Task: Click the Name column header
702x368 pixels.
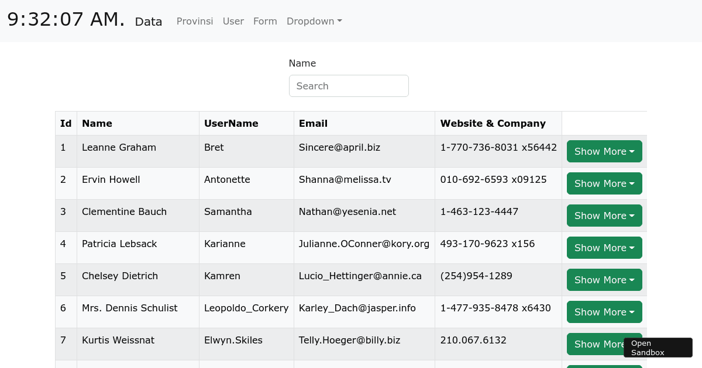Action: click(97, 123)
